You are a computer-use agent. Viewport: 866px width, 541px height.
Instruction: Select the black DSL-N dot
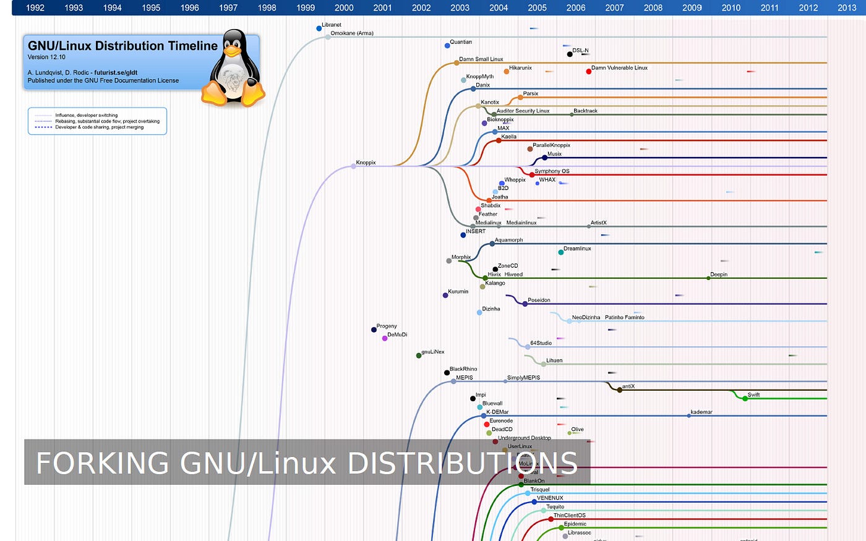click(x=570, y=54)
